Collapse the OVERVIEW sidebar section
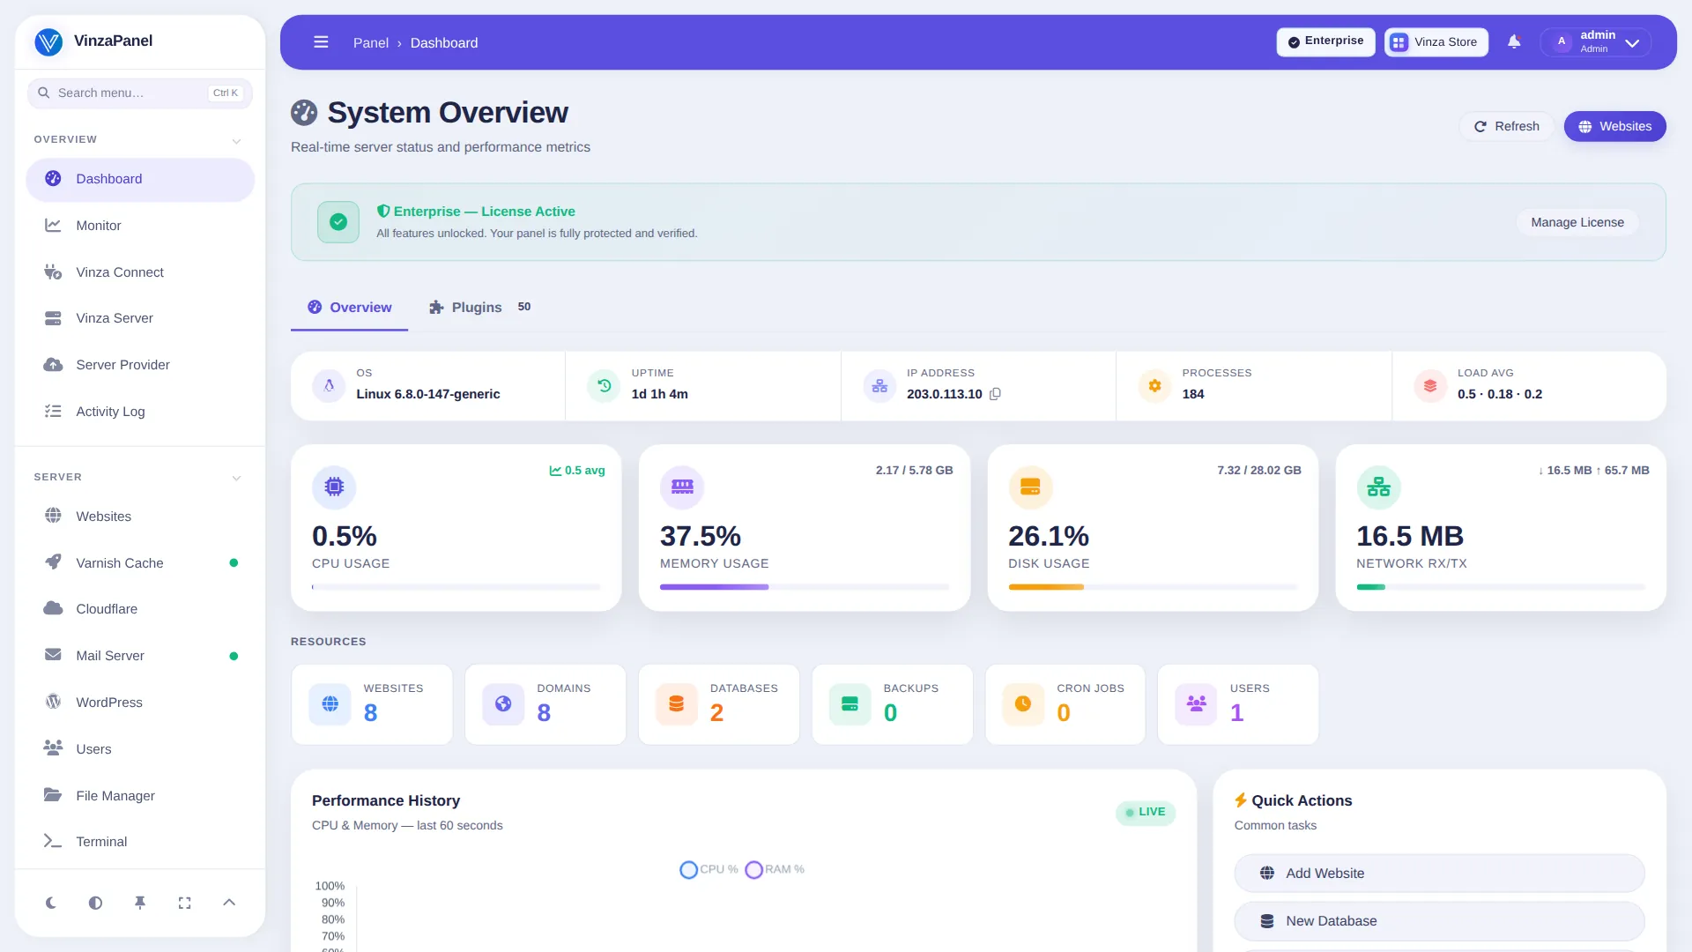 [x=236, y=141]
